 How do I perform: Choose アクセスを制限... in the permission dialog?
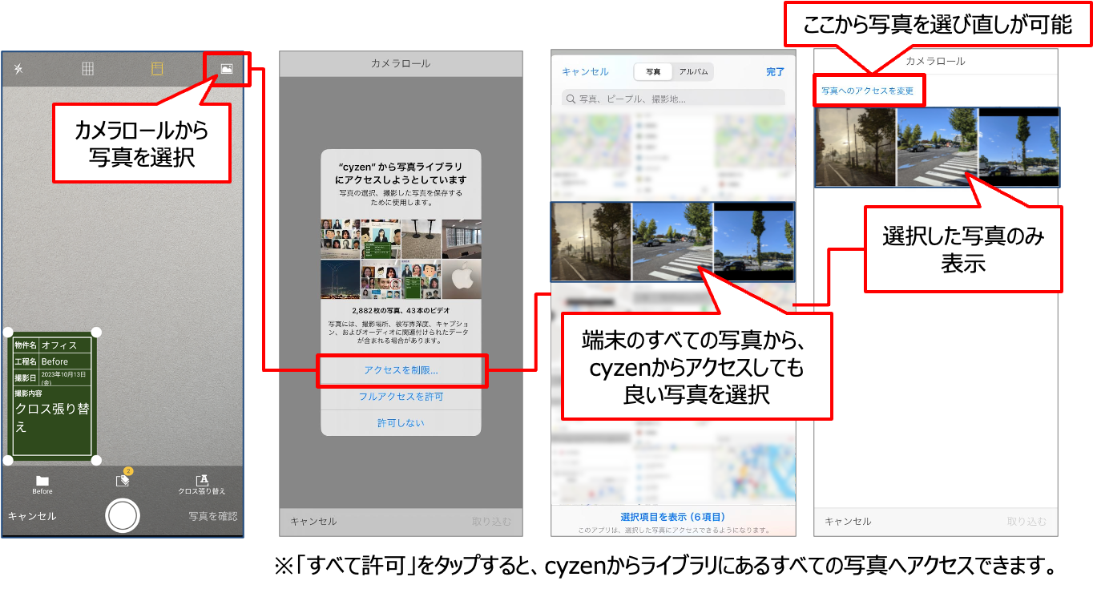401,370
